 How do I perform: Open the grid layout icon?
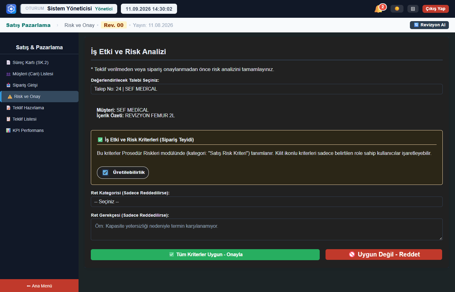(413, 9)
